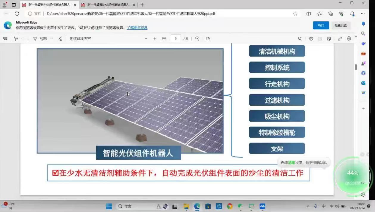Click the blue confirm button in Edge banner
375x212 pixels.
(x=320, y=25)
